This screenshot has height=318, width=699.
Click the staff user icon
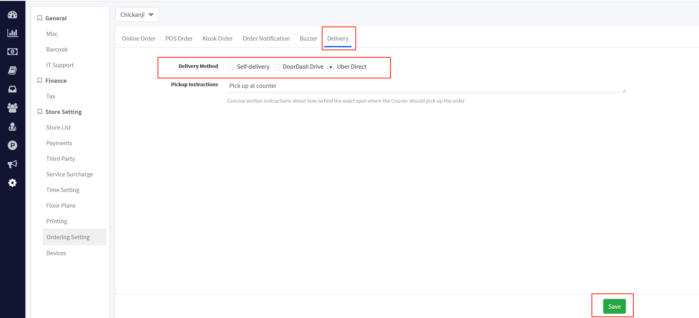[x=13, y=126]
